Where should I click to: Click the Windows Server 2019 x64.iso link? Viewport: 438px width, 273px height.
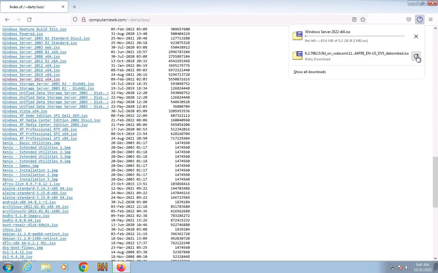31,75
